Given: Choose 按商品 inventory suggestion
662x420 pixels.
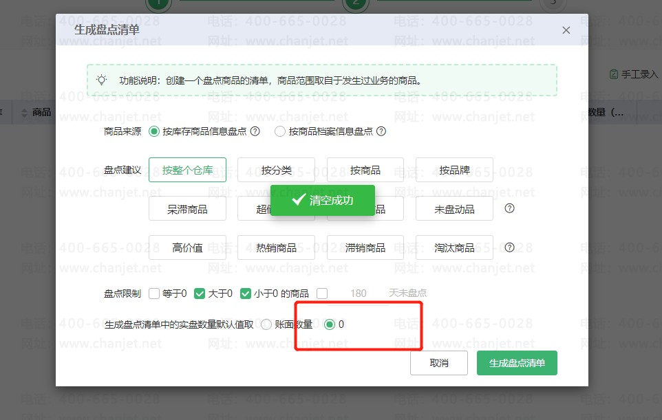Looking at the screenshot, I should (x=365, y=170).
